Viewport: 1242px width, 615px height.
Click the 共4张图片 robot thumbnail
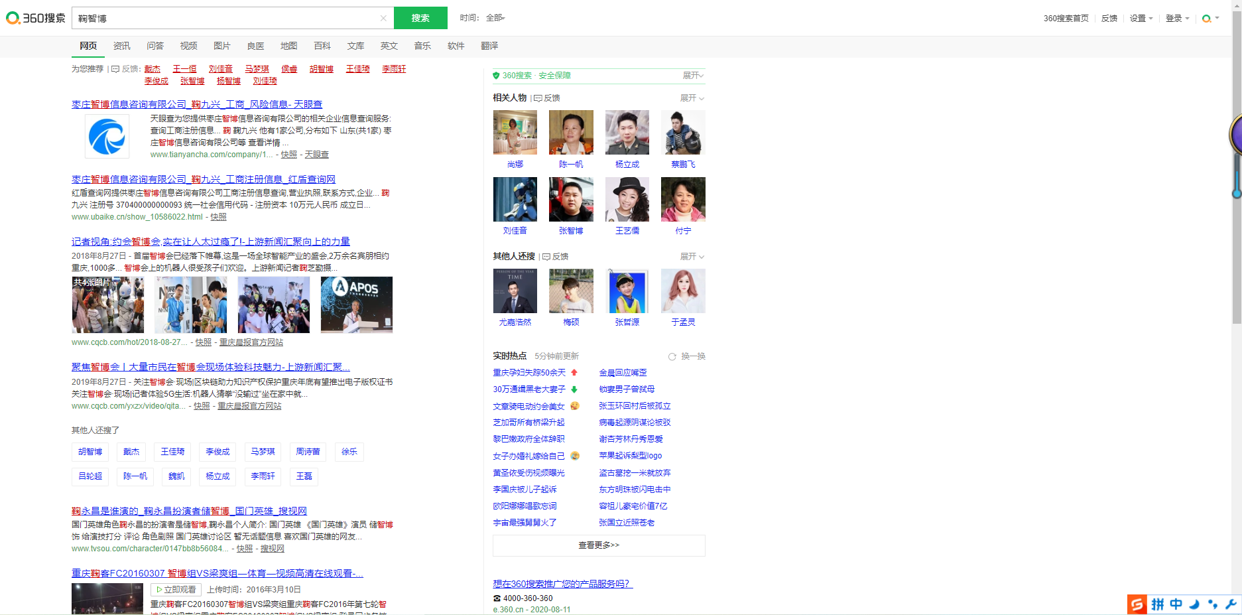108,305
